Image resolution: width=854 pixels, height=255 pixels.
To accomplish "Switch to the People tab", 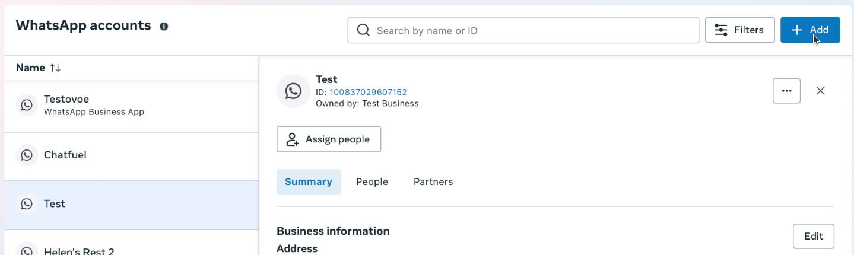I will coord(372,182).
